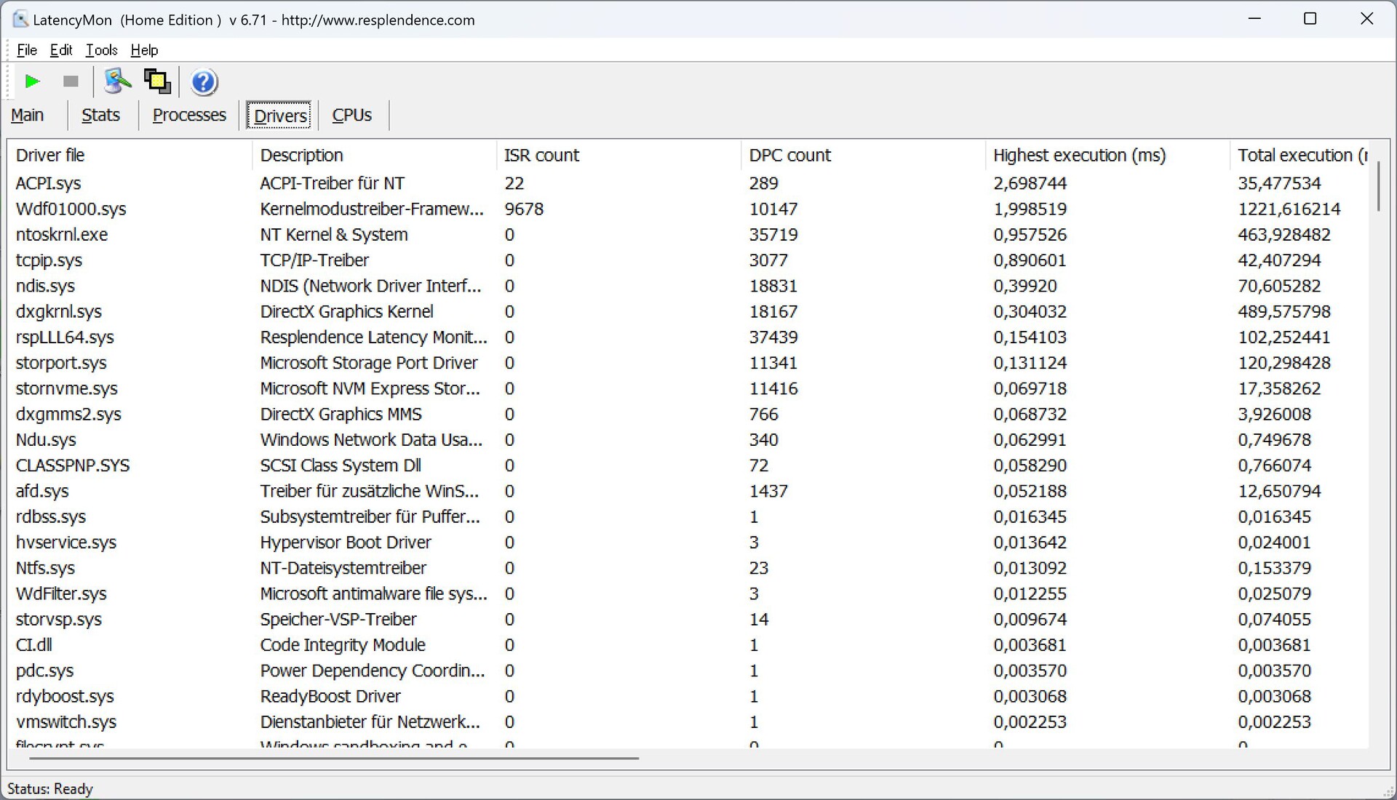Select the vmswitch.sys driver row
The image size is (1397, 800).
click(x=688, y=722)
